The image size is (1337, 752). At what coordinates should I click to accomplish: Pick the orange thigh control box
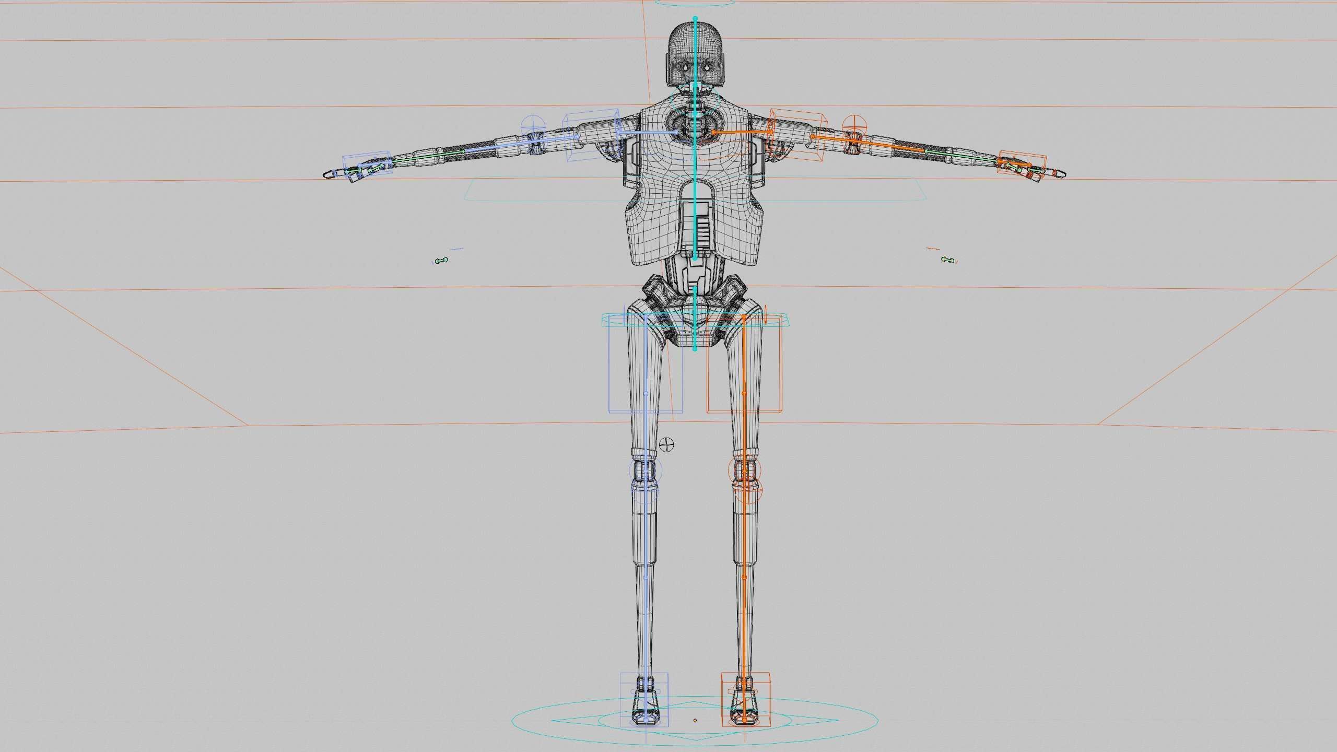coord(745,365)
